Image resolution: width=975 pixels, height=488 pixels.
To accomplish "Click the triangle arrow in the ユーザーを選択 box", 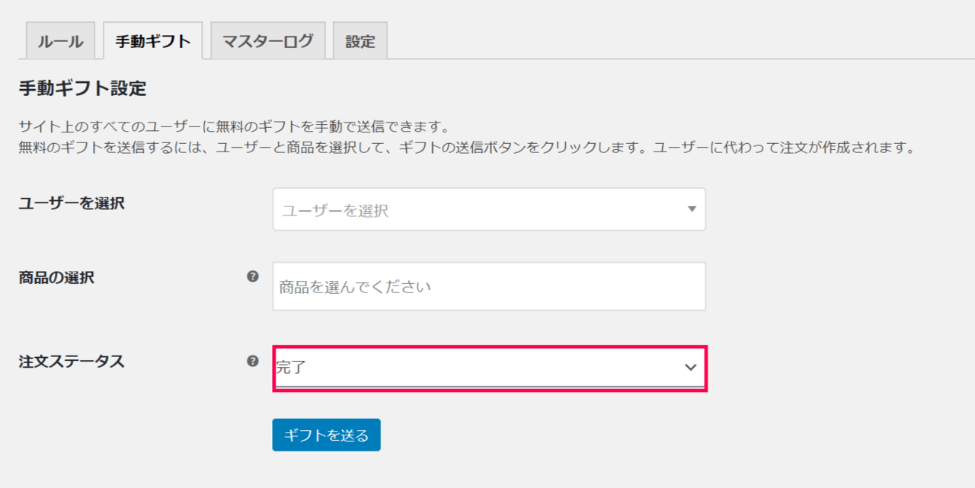I will click(x=692, y=209).
